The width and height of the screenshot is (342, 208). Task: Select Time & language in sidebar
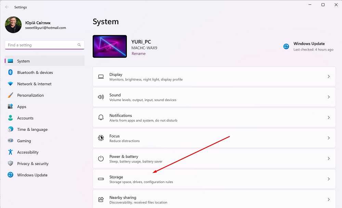click(32, 129)
